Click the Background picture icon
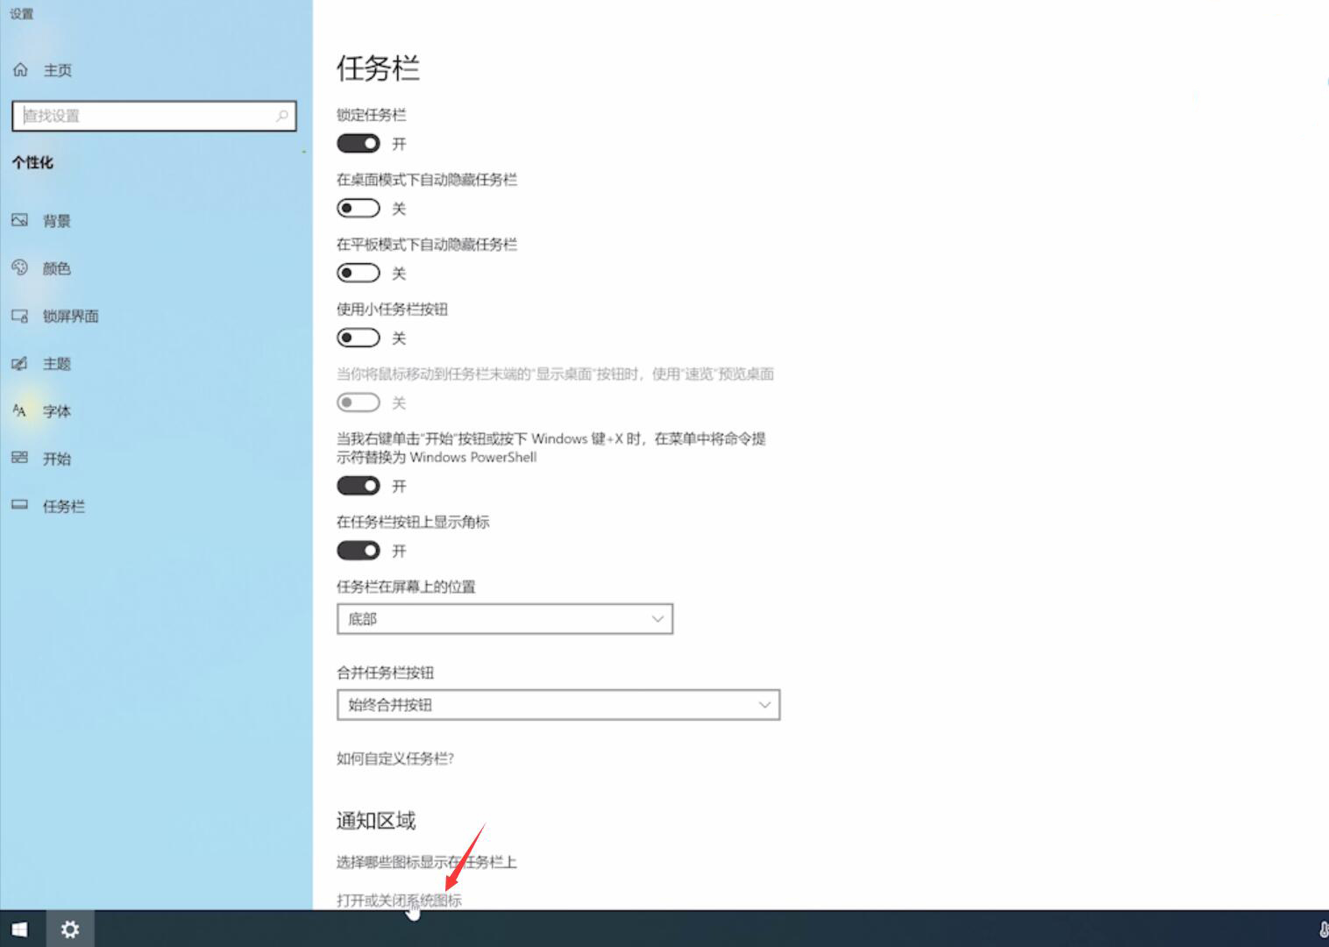The image size is (1329, 947). click(x=20, y=220)
